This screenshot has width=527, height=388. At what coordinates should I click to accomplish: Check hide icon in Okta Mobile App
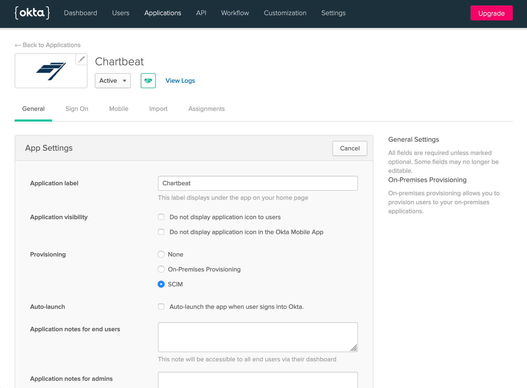coord(161,232)
